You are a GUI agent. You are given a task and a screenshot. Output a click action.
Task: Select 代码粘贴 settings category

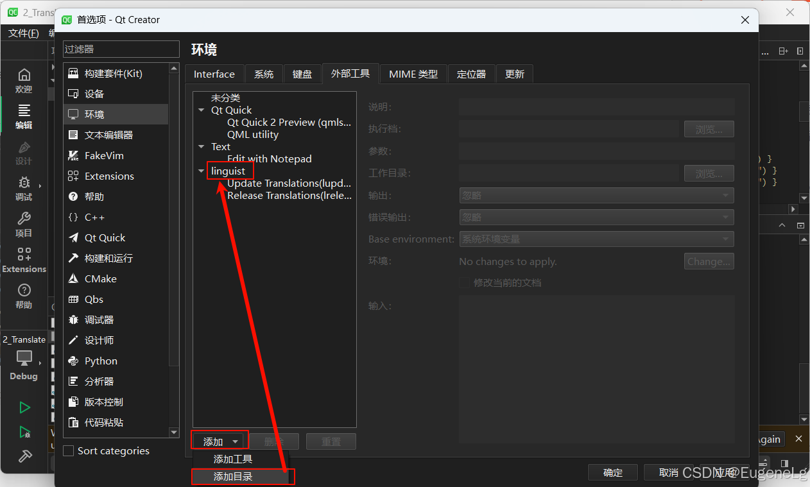pos(116,422)
